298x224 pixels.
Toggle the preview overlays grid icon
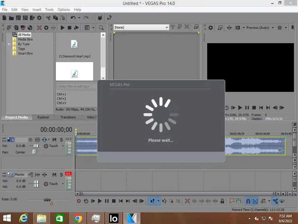(x=280, y=28)
